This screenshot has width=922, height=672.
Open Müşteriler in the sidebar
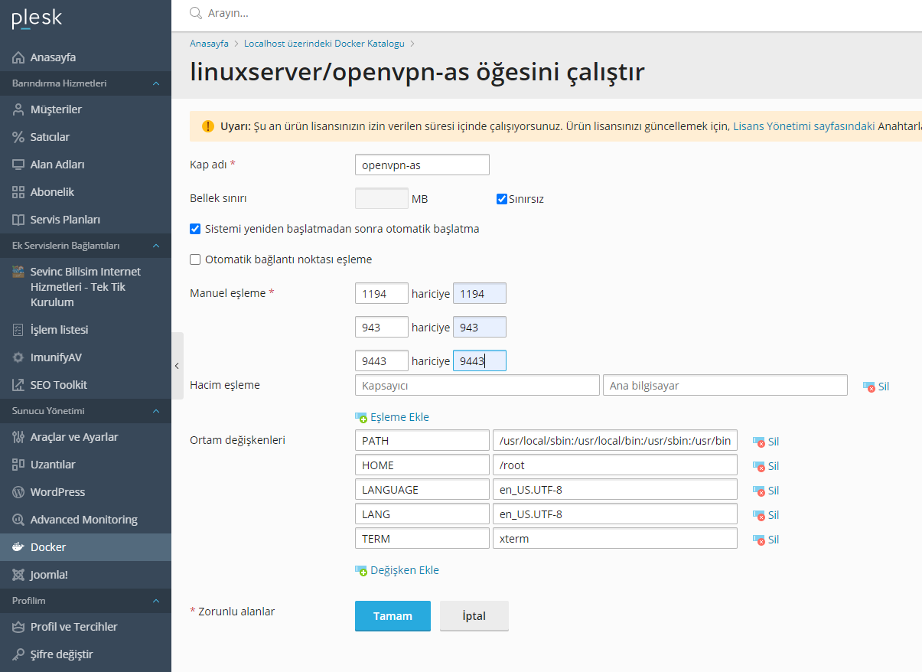(x=86, y=109)
